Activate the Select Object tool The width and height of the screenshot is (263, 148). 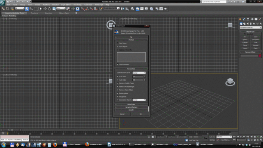[27, 9]
